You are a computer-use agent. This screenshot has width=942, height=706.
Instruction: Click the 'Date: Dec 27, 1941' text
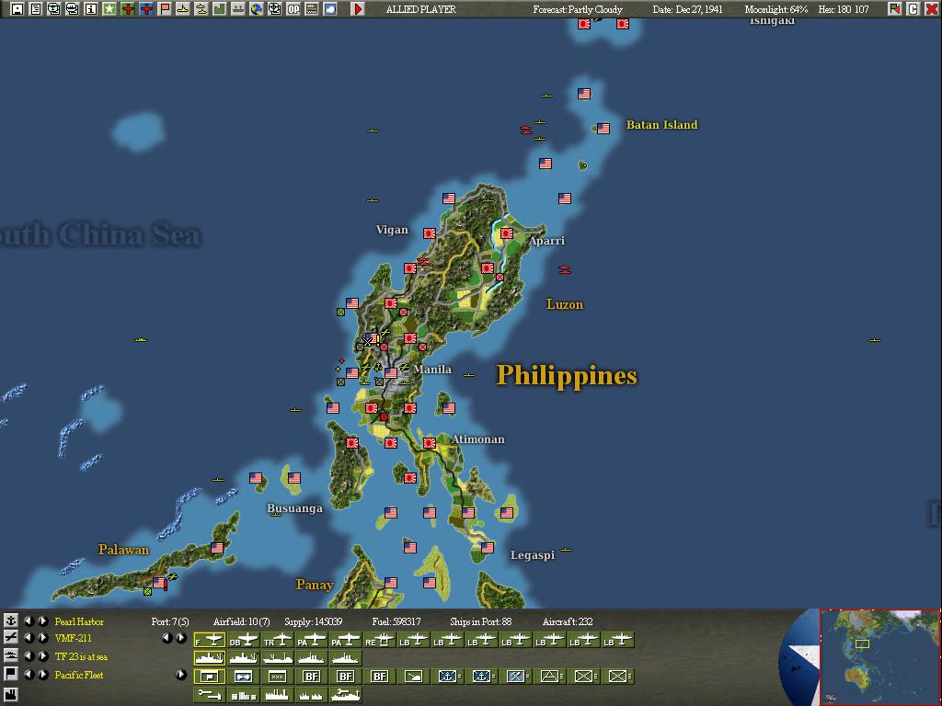688,9
